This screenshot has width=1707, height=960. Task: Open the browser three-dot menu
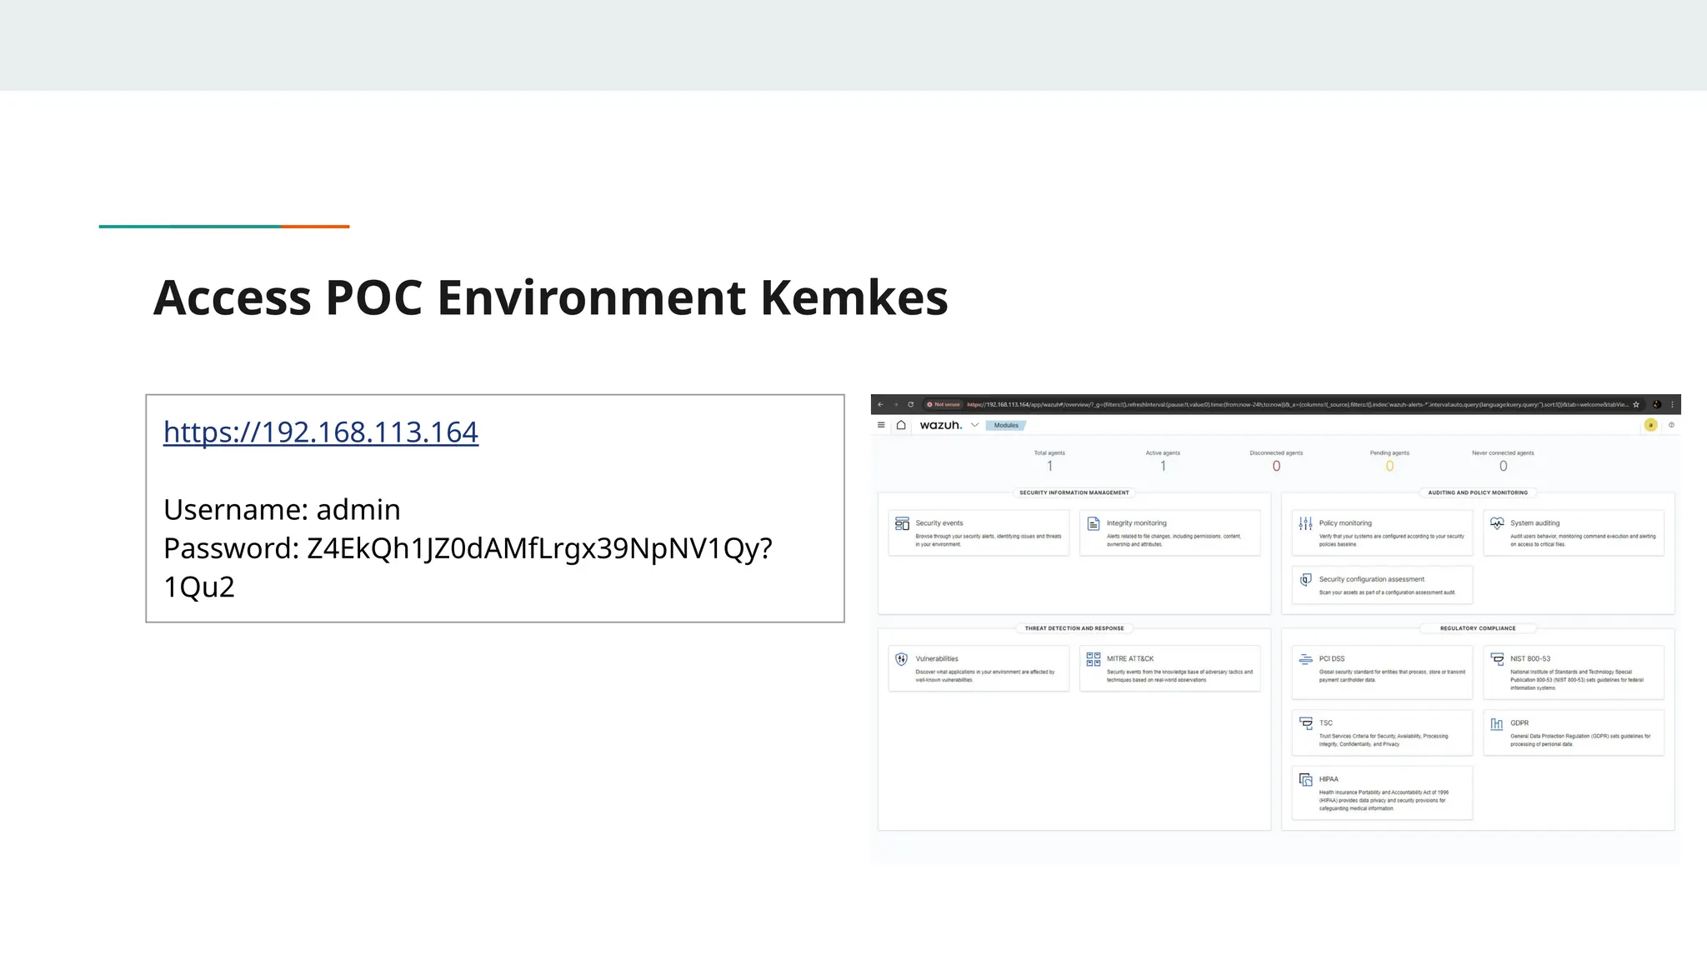pyautogui.click(x=1672, y=404)
